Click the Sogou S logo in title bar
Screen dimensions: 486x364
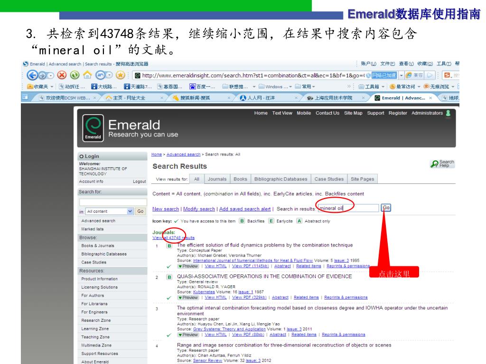click(x=26, y=64)
